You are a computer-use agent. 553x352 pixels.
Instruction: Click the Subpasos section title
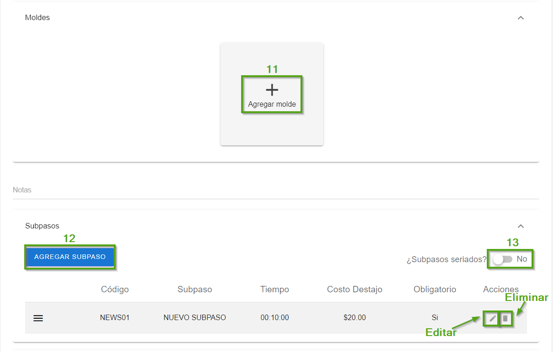42,226
